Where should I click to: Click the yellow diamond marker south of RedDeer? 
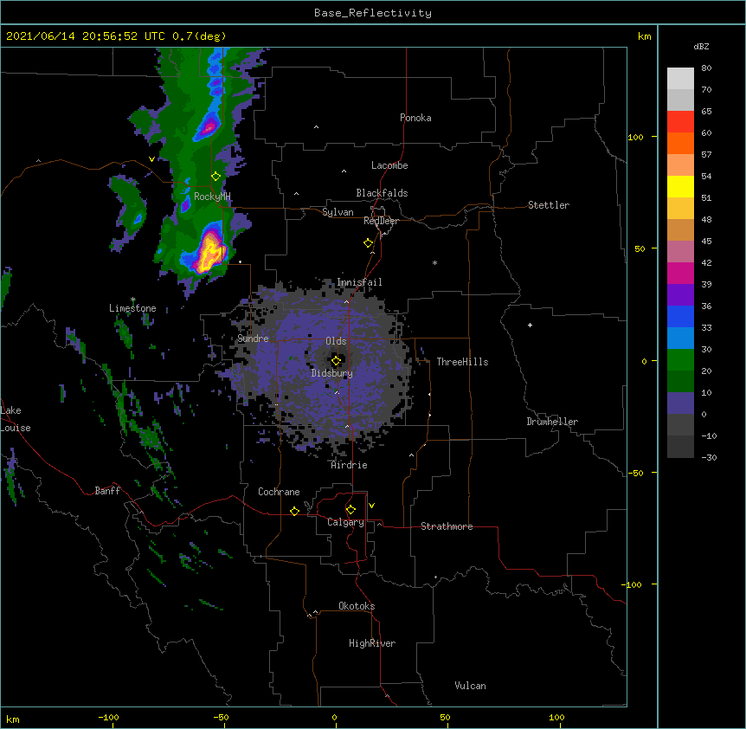[368, 243]
